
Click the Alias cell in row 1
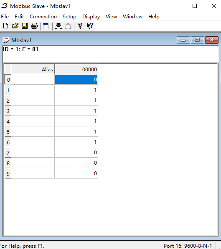tap(33, 90)
